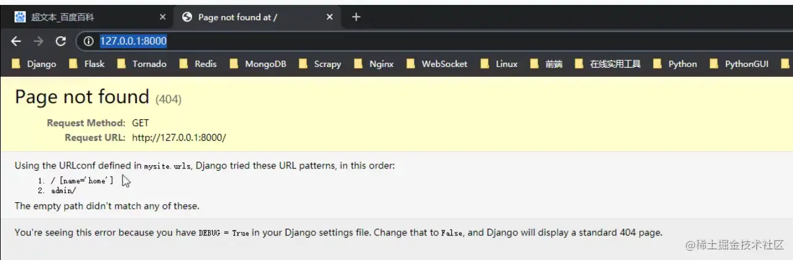The image size is (793, 260).
Task: Expand the Tornado bookmark folder
Action: pos(142,64)
